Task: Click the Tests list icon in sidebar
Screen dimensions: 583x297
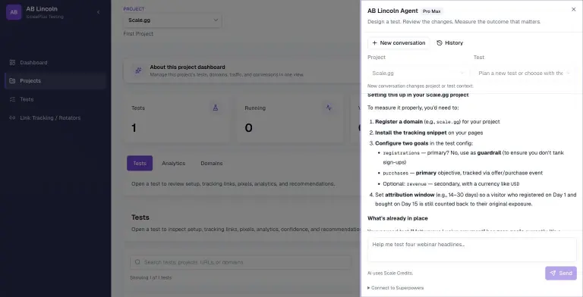Action: pos(12,99)
